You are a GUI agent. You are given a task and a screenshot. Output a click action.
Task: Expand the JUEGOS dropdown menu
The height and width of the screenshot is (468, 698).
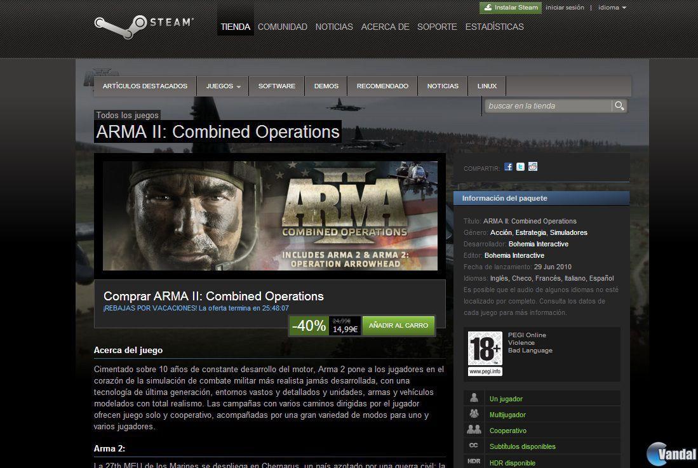[x=223, y=86]
